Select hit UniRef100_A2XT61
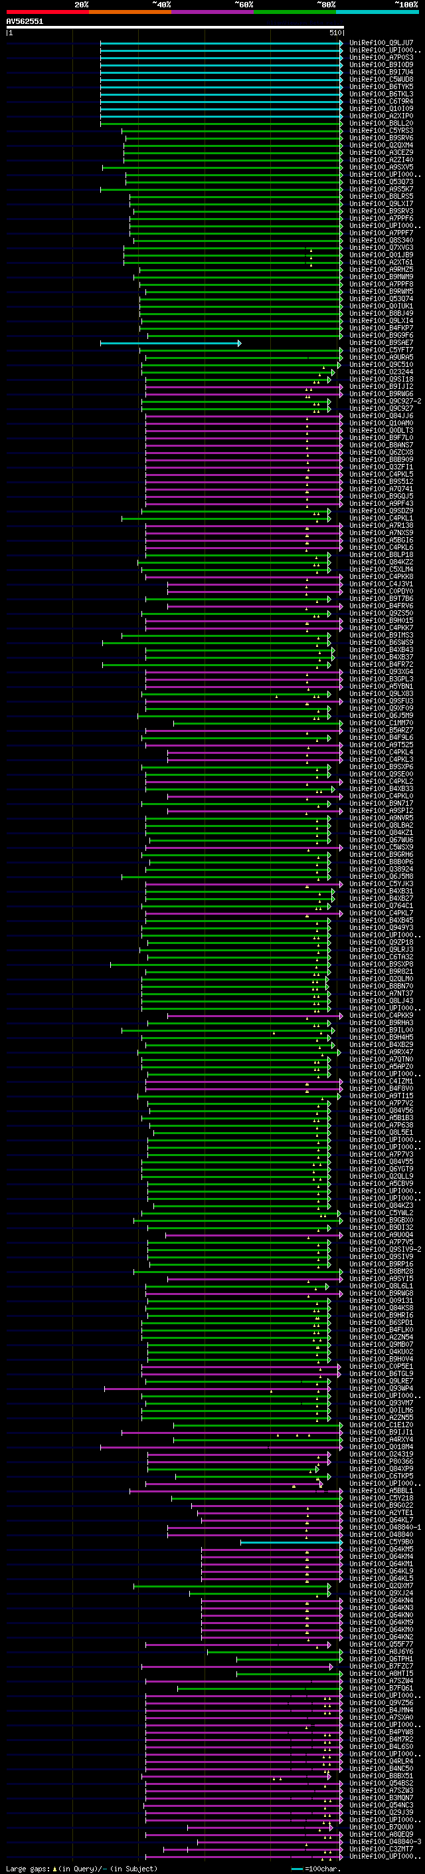The height and width of the screenshot is (1874, 425). (x=381, y=262)
